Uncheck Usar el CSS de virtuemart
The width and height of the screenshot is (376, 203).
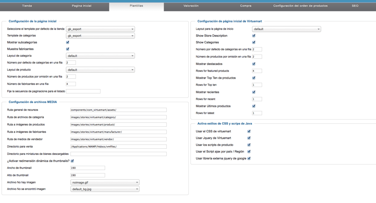coord(249,131)
